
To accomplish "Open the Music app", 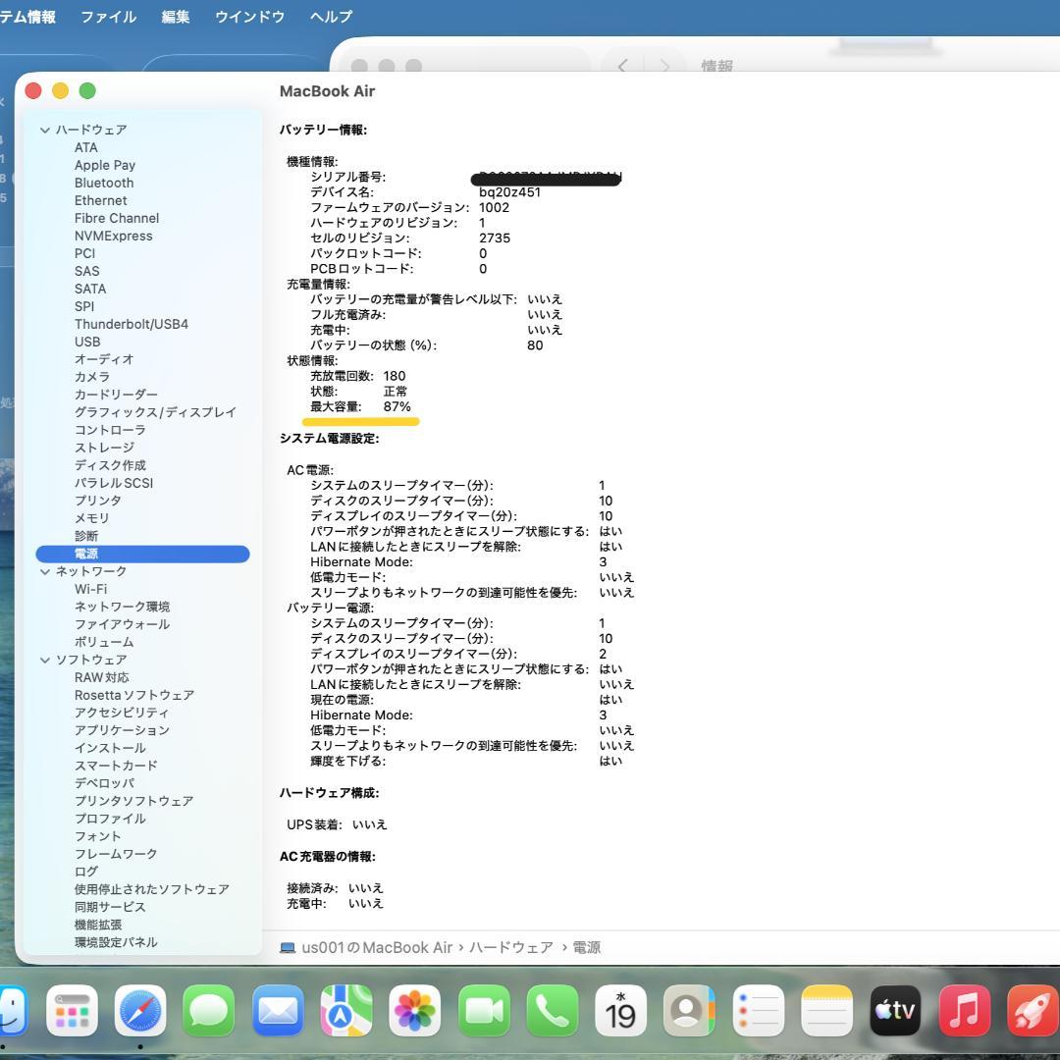I will 965,1011.
